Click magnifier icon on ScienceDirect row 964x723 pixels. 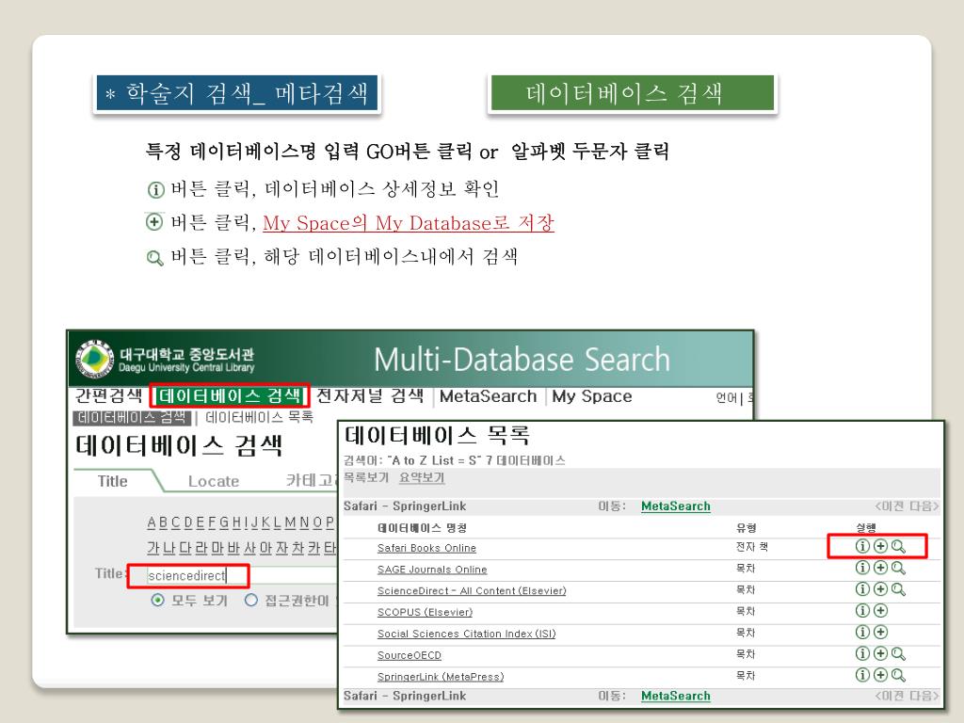[898, 589]
